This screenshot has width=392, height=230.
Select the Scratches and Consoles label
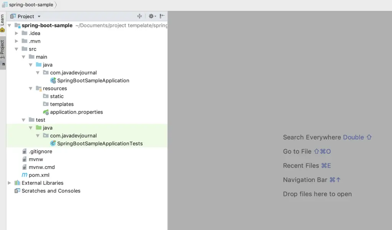pyautogui.click(x=51, y=191)
